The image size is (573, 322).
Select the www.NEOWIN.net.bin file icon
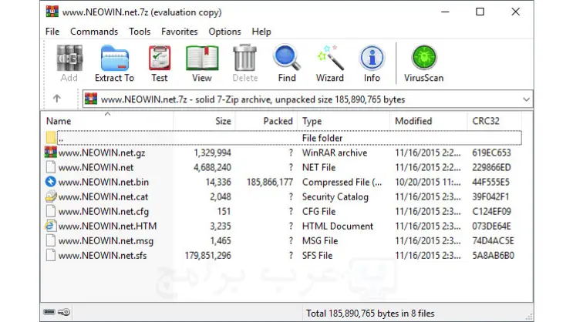point(50,182)
